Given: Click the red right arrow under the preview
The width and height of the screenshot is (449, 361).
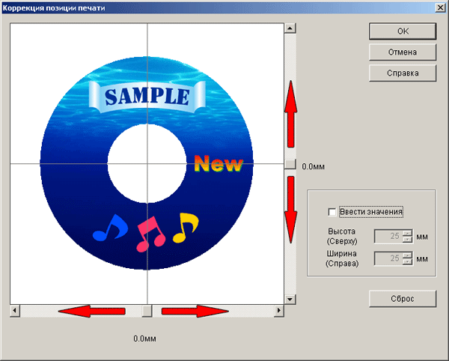Looking at the screenshot, I should coord(195,311).
